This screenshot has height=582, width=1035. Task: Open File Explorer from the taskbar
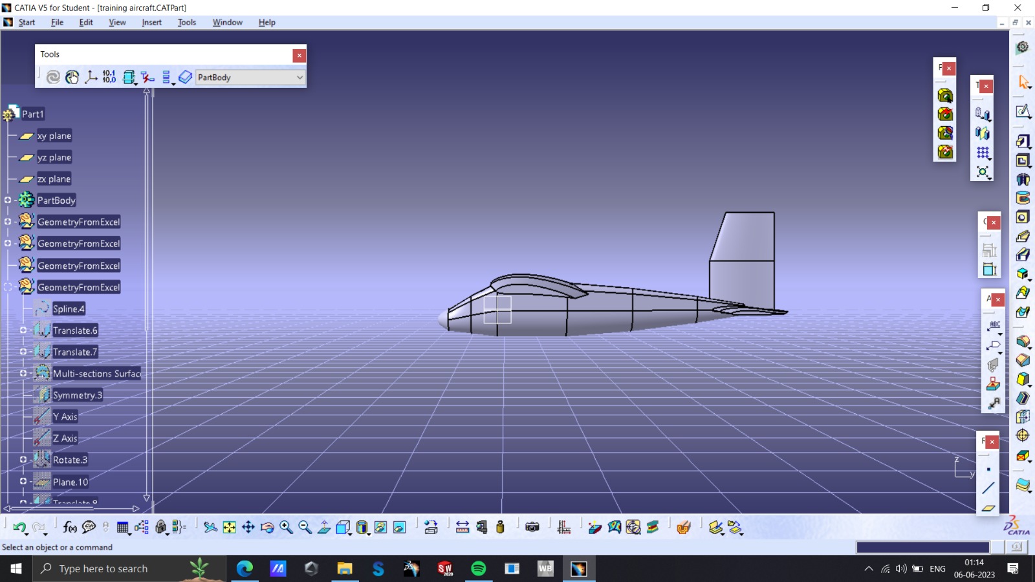coord(345,568)
